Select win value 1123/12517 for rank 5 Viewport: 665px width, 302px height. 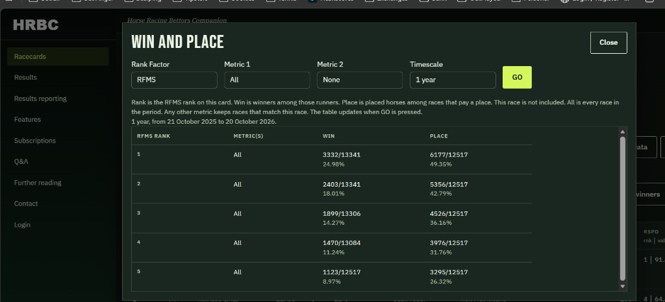point(342,272)
